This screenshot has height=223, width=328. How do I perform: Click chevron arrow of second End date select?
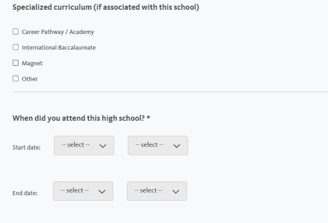[176, 192]
